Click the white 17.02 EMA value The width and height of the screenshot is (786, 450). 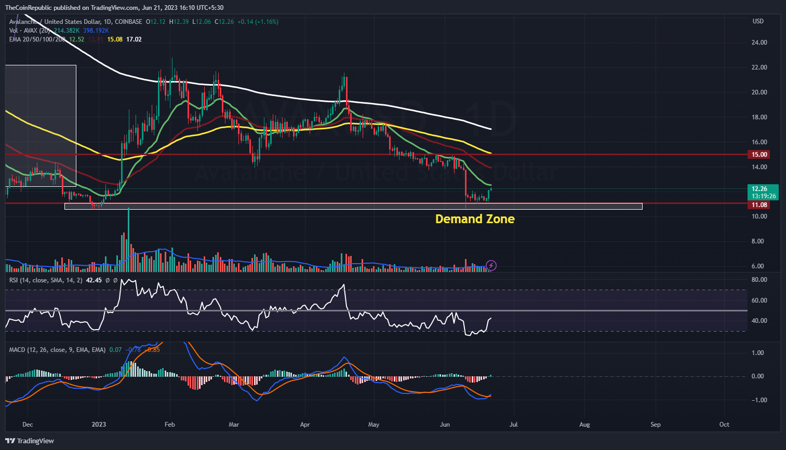pos(134,39)
